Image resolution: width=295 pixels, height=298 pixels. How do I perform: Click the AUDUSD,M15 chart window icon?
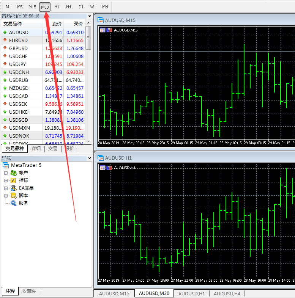click(x=101, y=20)
